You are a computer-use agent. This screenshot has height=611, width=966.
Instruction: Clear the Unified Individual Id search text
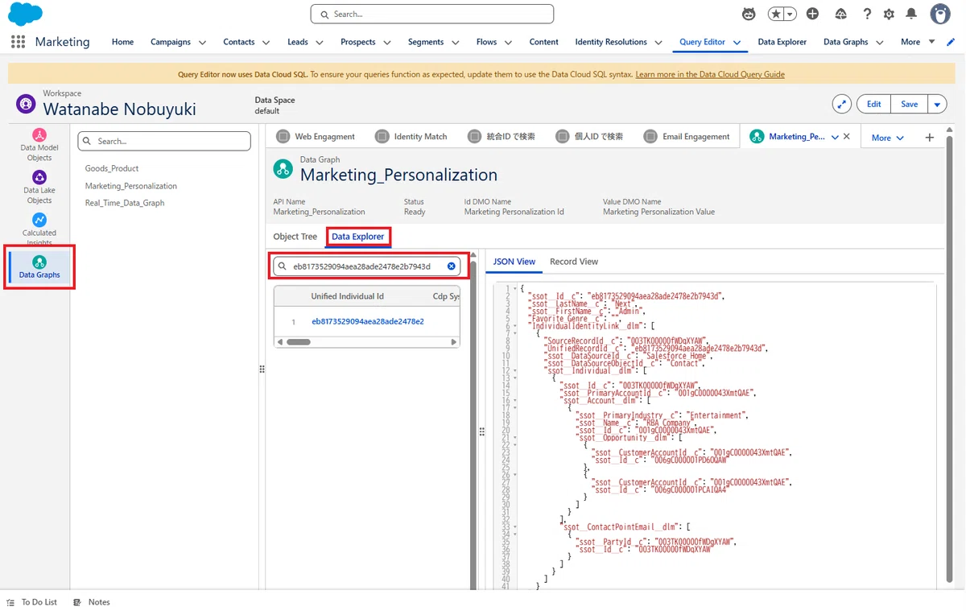point(452,266)
